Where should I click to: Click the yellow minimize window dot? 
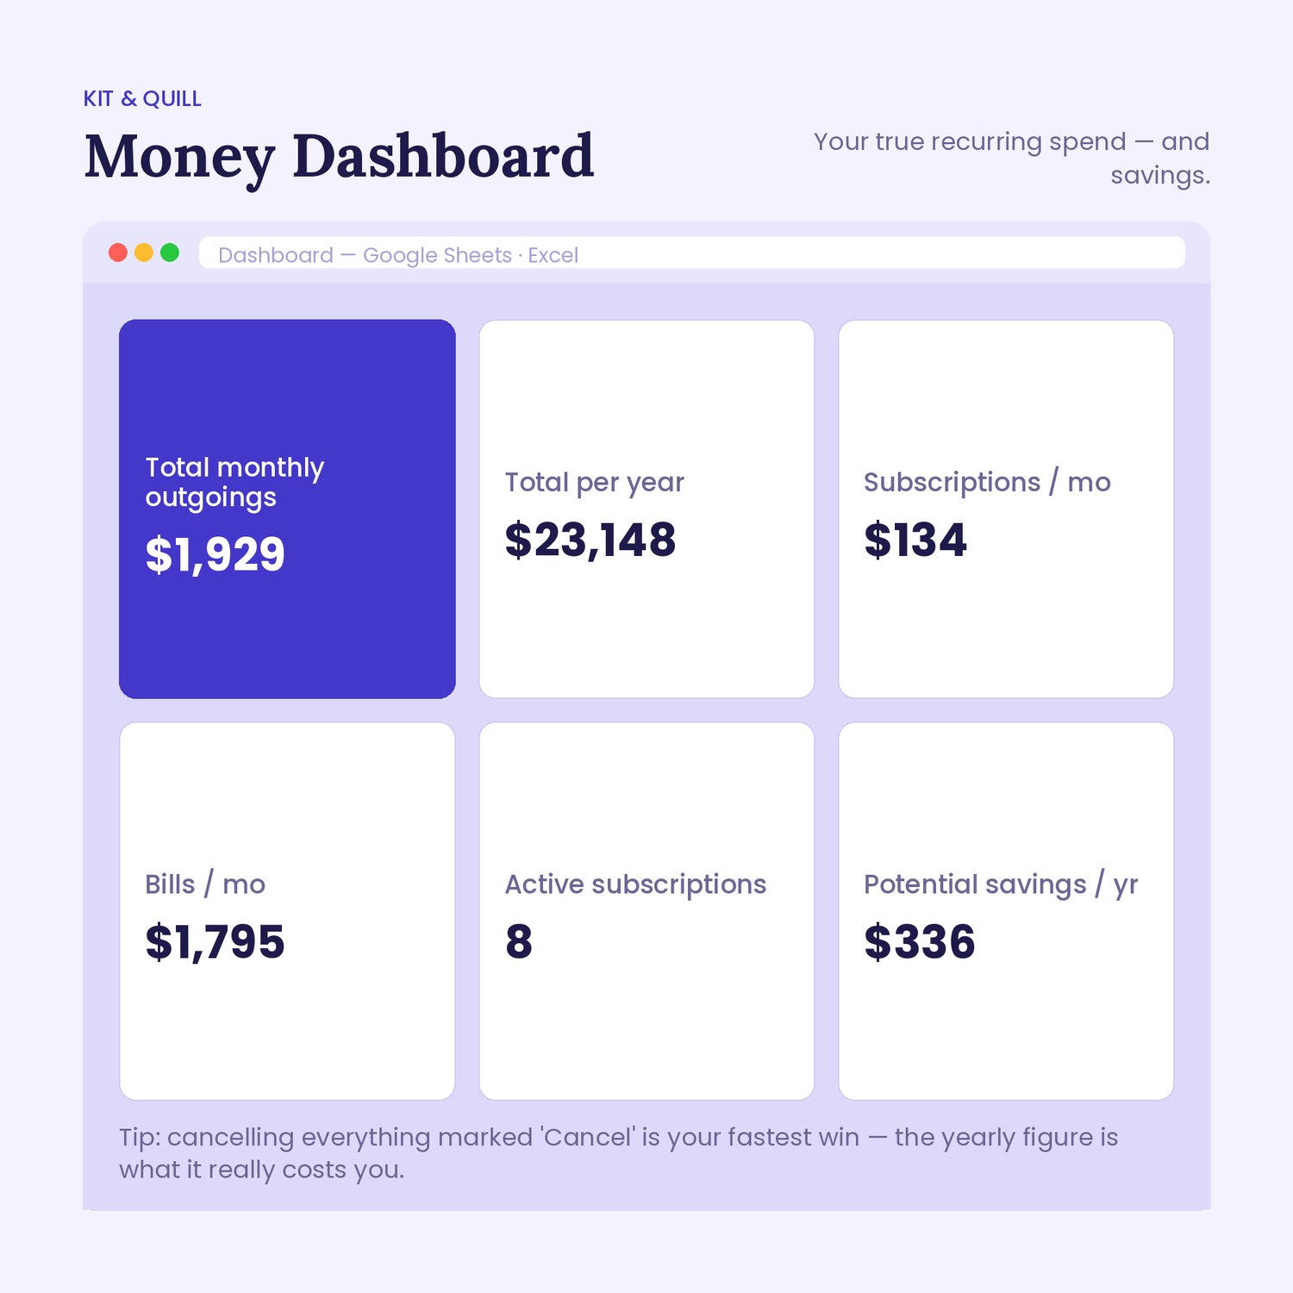[x=144, y=253]
